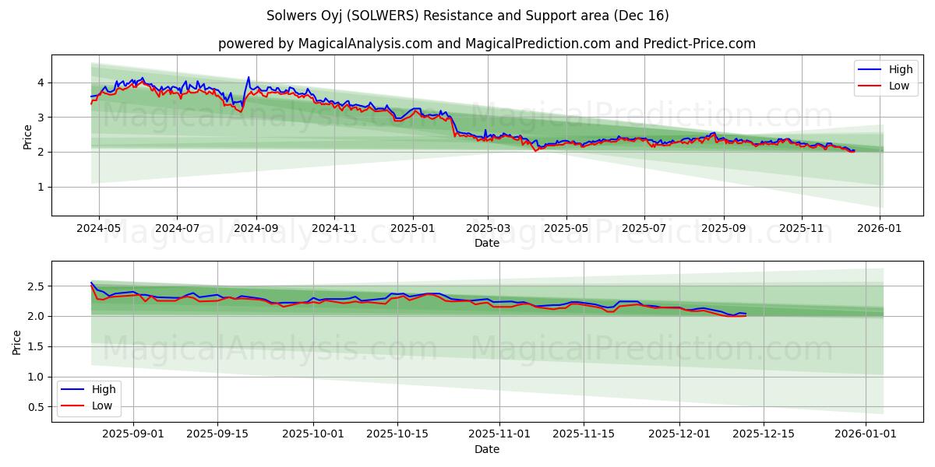Image resolution: width=935 pixels, height=467 pixels.
Task: Click the Date axis label of the lower chart
Action: pos(487,449)
